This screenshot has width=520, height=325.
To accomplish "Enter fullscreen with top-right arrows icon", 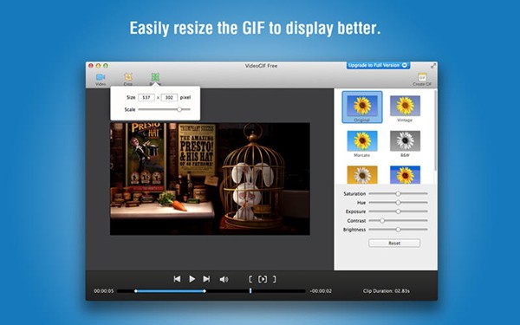I will pos(433,66).
